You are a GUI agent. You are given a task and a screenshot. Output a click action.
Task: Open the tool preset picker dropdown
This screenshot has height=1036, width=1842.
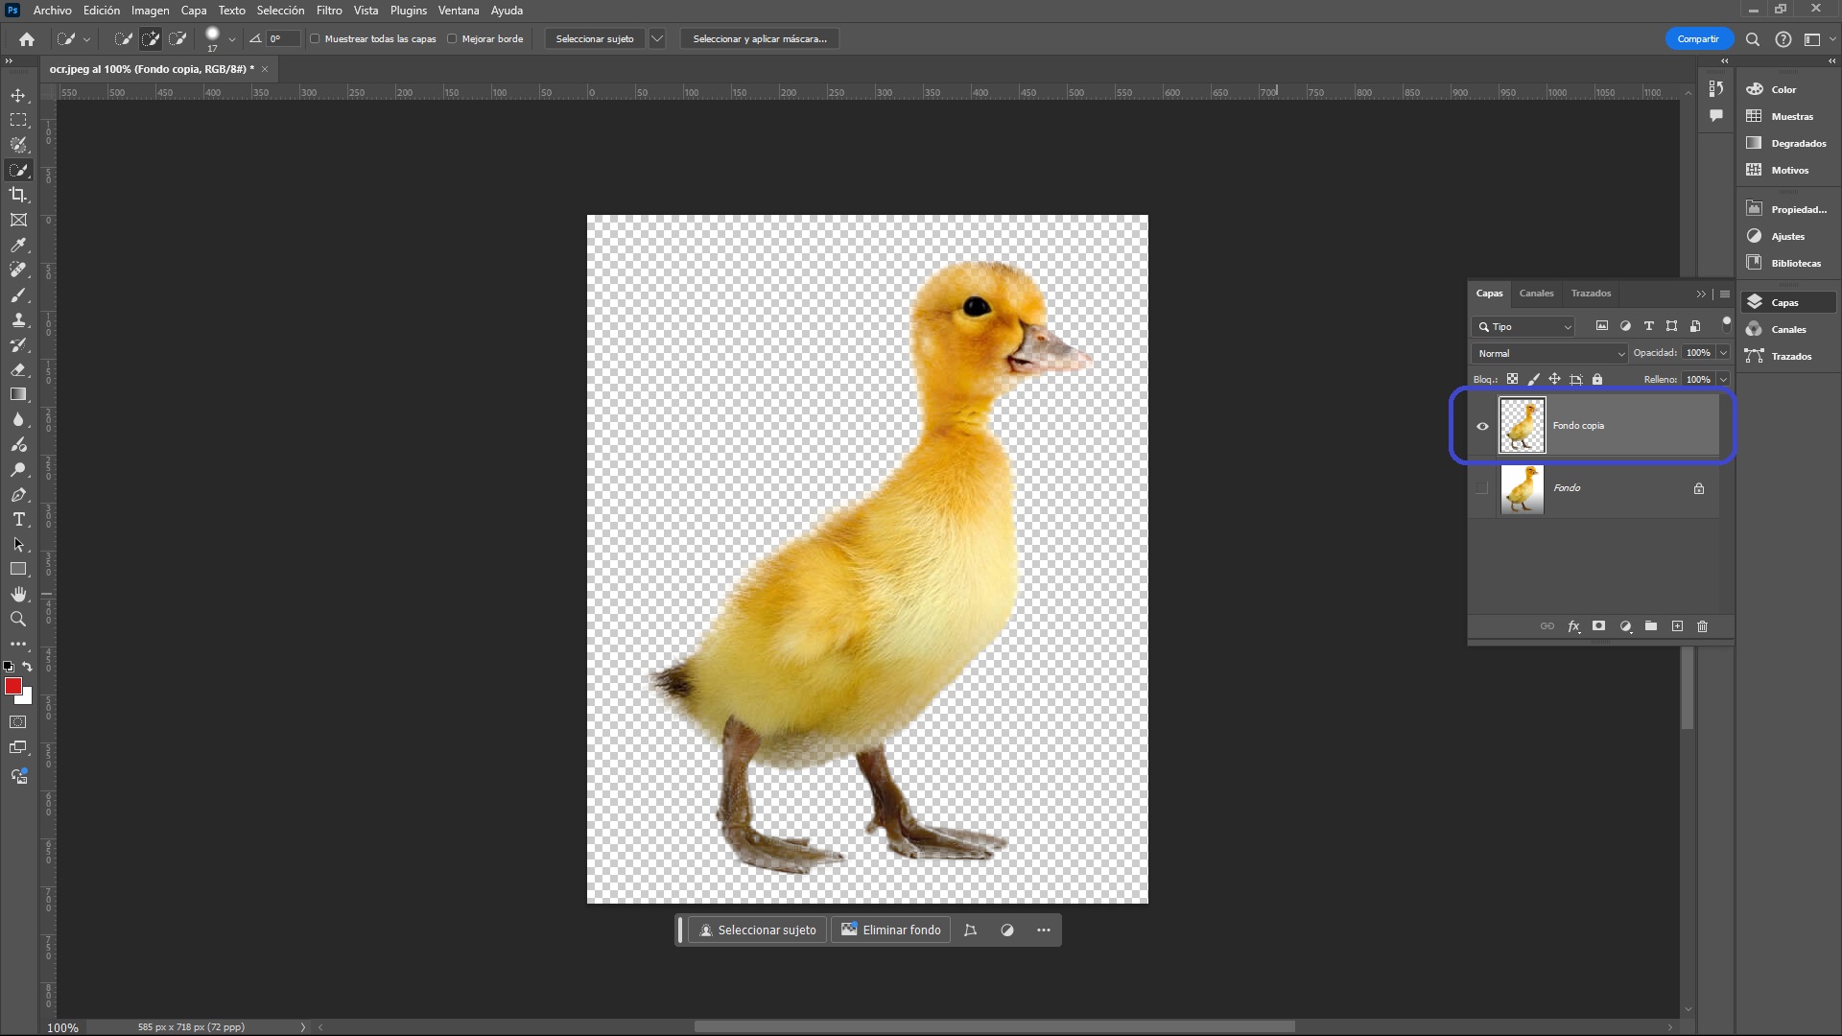(x=86, y=39)
